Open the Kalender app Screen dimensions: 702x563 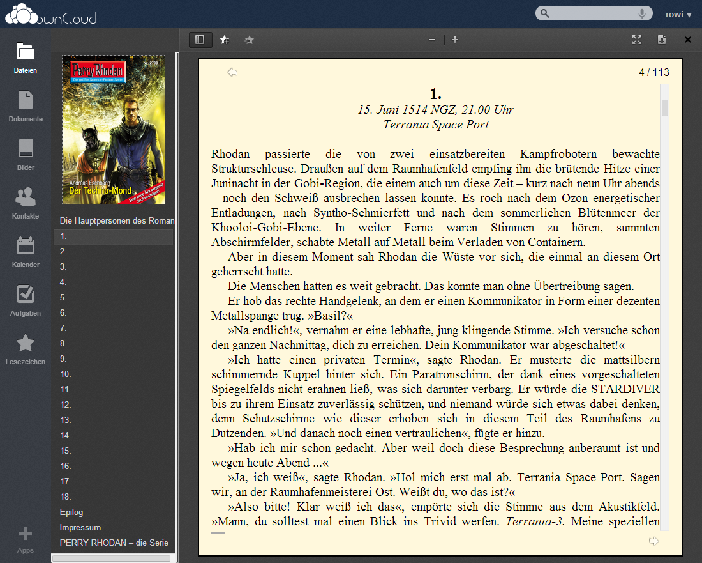[x=26, y=252]
